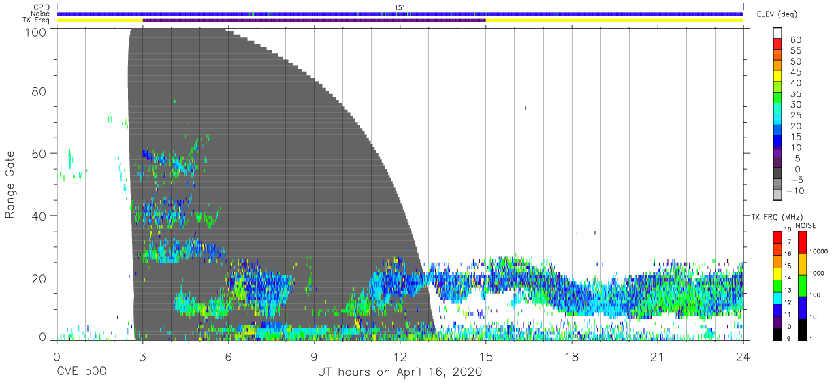Click the red segment of the NOISE color bar
The height and width of the screenshot is (386, 836).
pyautogui.click(x=802, y=242)
